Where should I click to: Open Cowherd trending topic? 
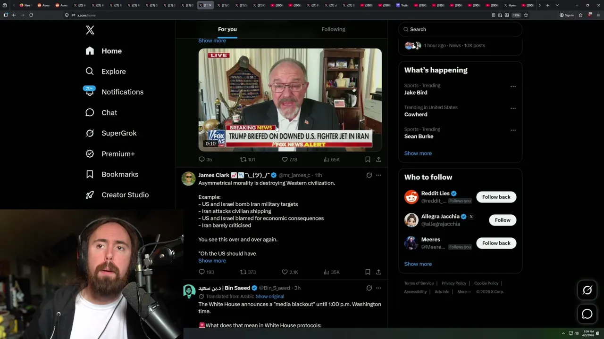416,114
